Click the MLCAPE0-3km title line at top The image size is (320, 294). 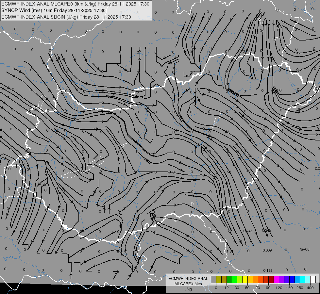[75, 4]
